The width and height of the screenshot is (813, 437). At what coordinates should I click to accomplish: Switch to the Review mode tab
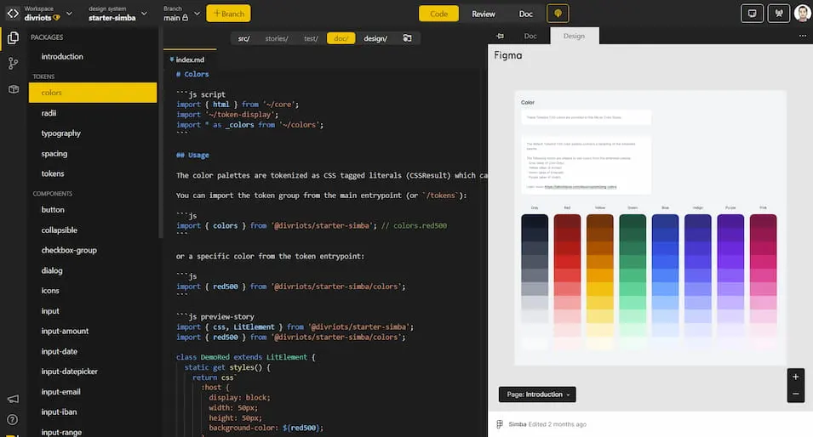484,14
